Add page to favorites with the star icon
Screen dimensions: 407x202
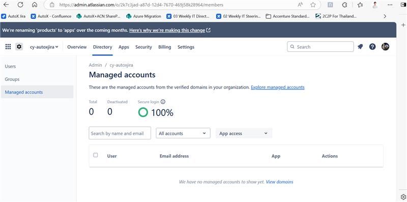(x=313, y=5)
